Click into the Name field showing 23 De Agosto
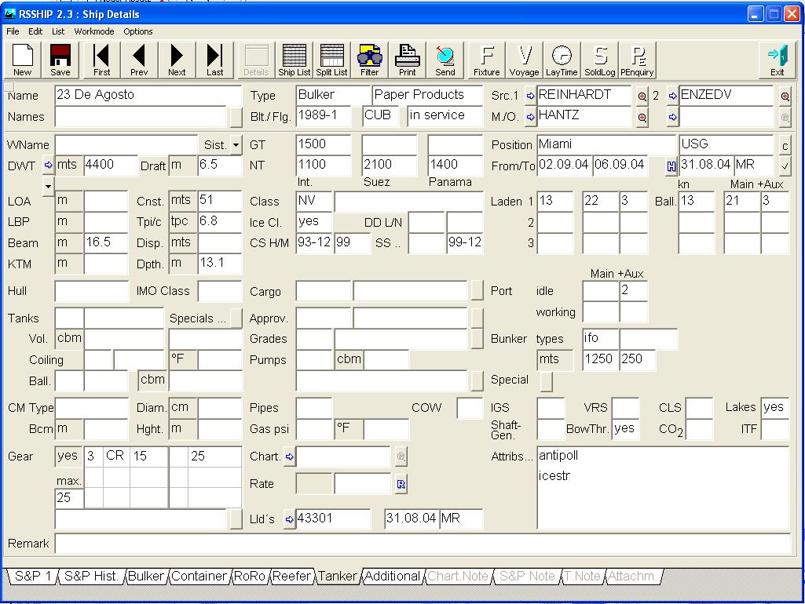The width and height of the screenshot is (805, 604). coord(148,95)
